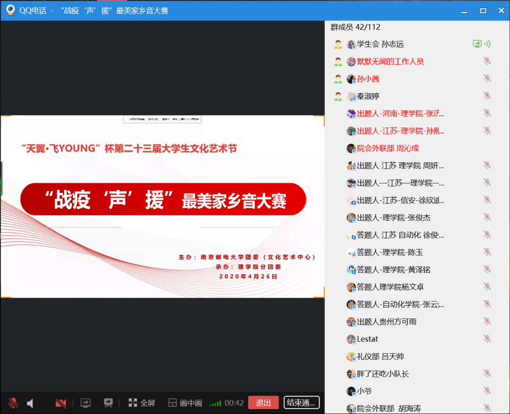
Task: Select member 院会外联部 周沁成
Action: [387, 148]
